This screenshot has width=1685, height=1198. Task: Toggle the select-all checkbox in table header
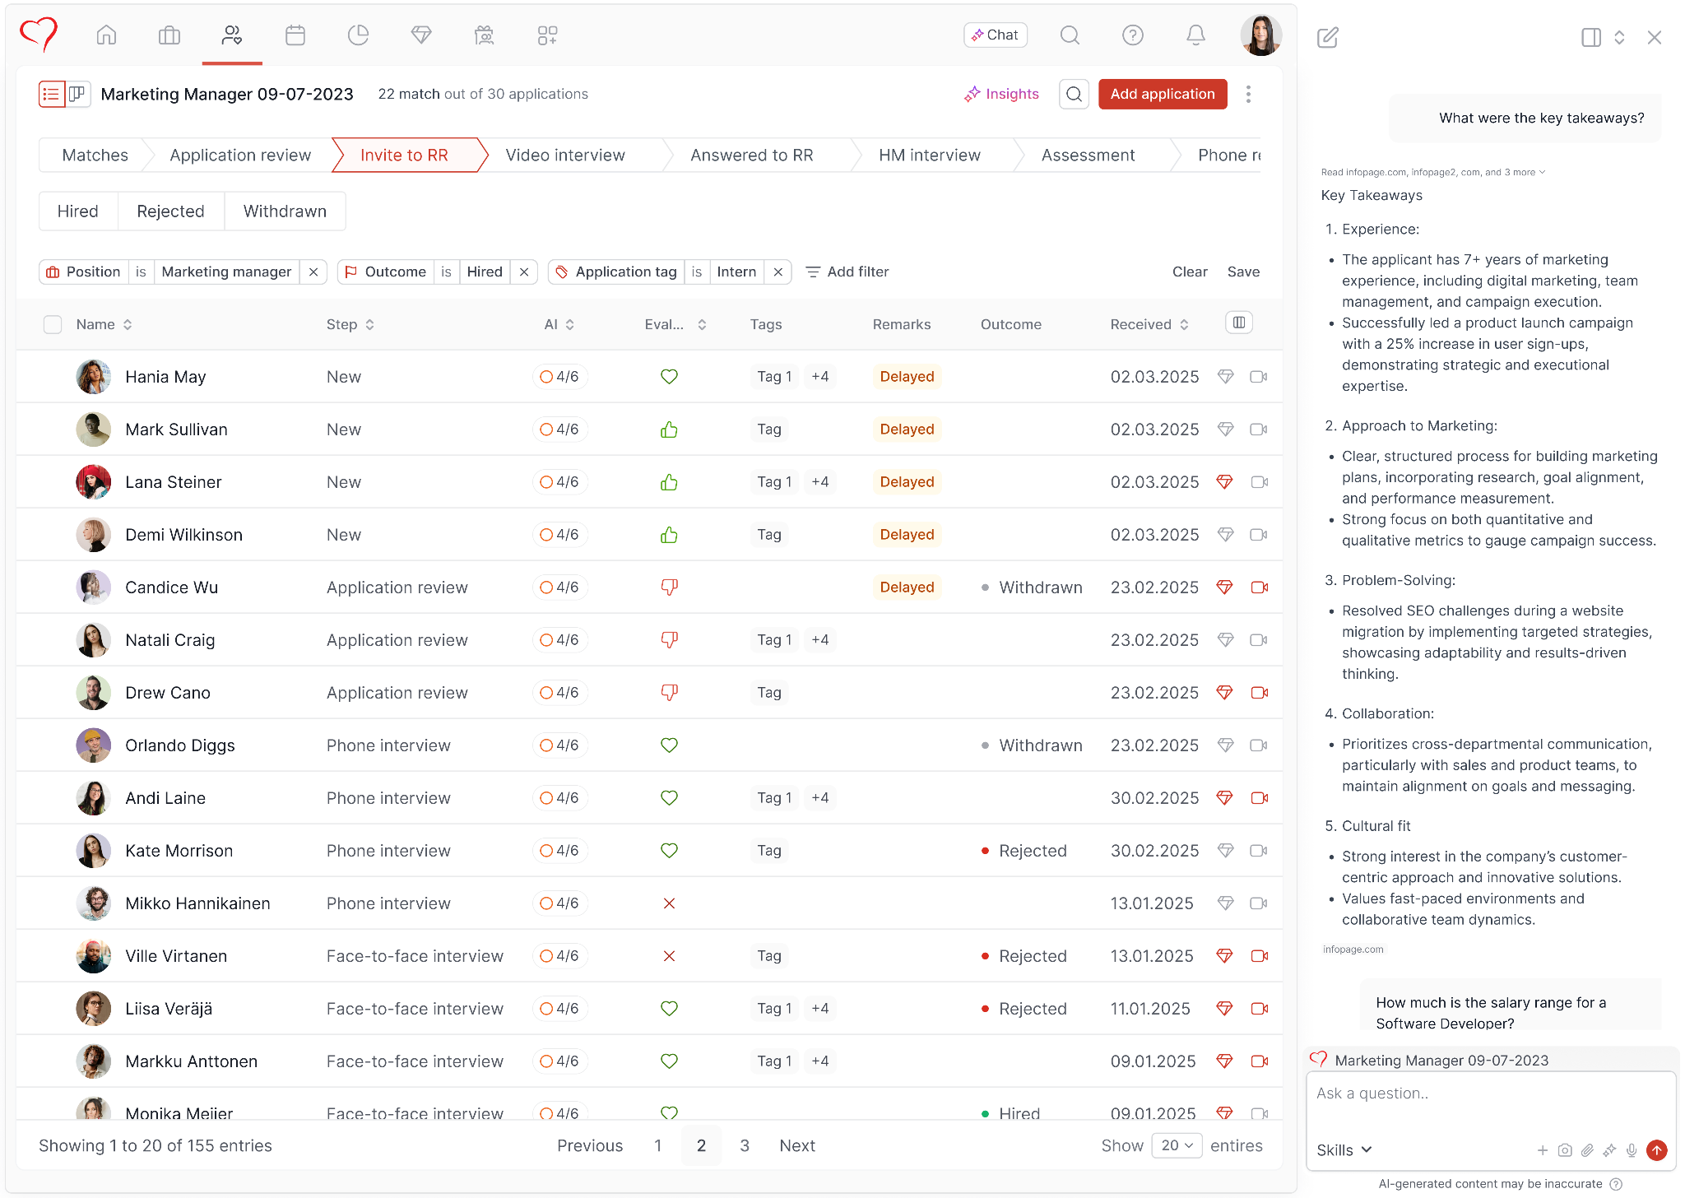tap(53, 324)
